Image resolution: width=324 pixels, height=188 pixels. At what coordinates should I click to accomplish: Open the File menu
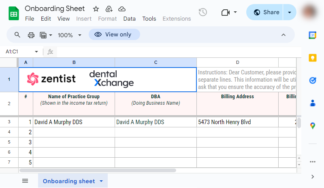coord(30,19)
